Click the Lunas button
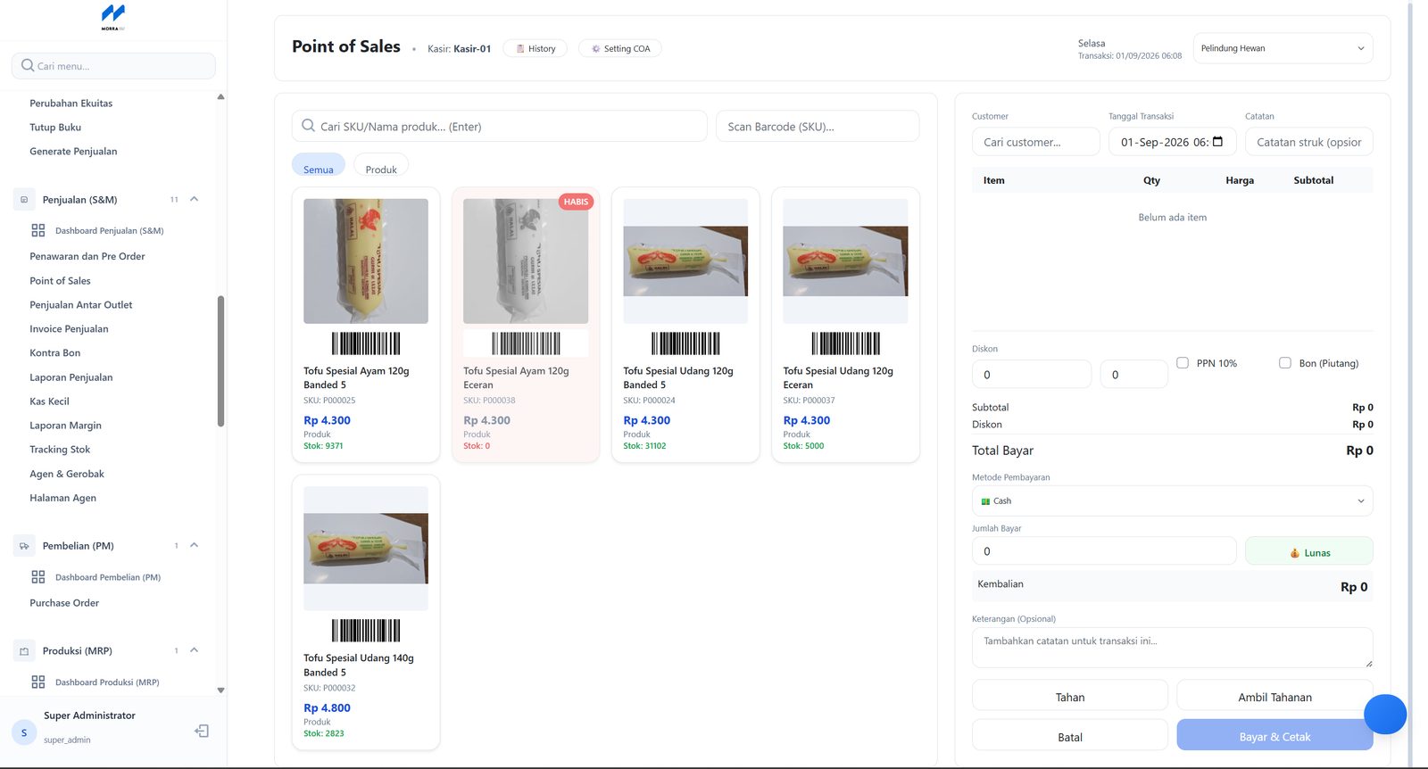 tap(1309, 552)
